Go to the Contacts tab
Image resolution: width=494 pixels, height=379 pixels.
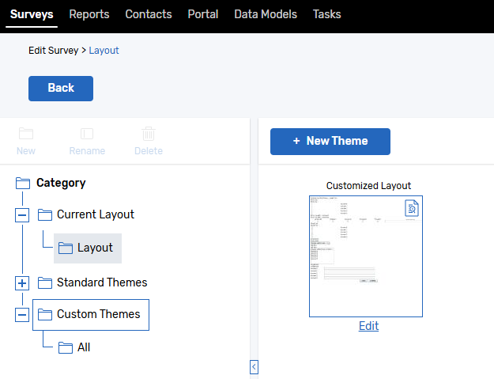(x=149, y=14)
